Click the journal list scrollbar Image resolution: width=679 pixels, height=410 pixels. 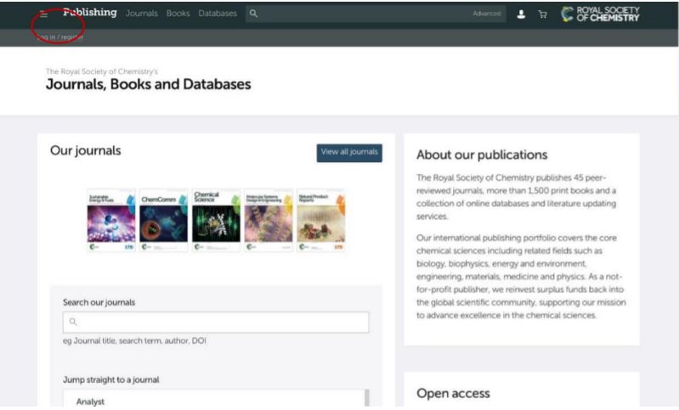pos(367,398)
